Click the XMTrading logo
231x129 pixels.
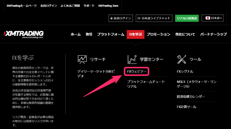(x=24, y=34)
